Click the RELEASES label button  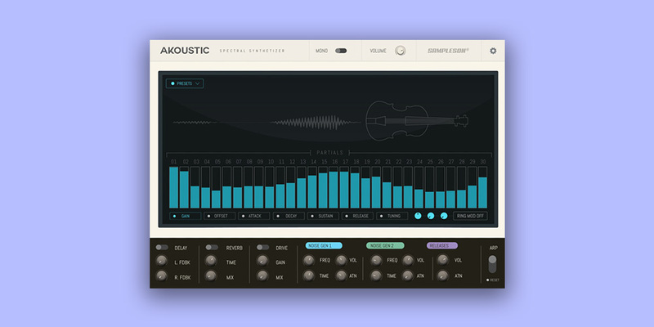(442, 246)
